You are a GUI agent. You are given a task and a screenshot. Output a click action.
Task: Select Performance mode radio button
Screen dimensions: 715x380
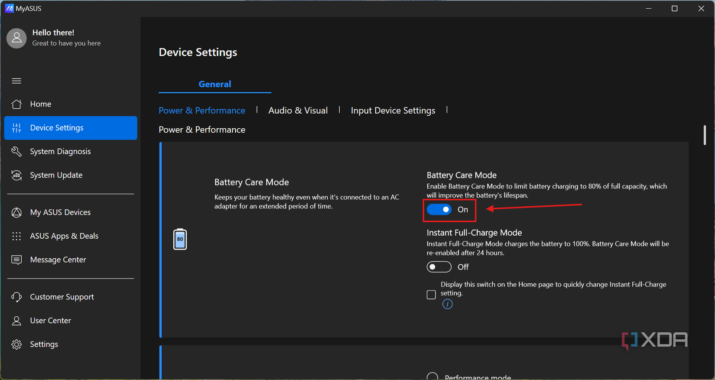pyautogui.click(x=432, y=376)
